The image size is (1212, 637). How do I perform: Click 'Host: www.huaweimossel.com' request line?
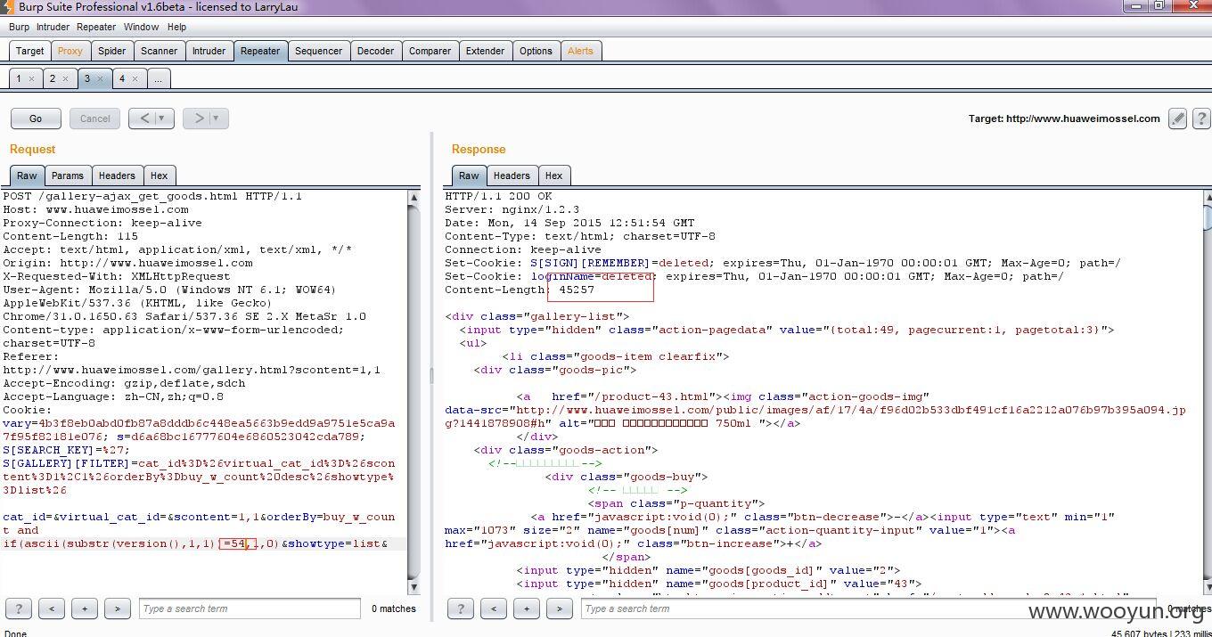[x=95, y=209]
